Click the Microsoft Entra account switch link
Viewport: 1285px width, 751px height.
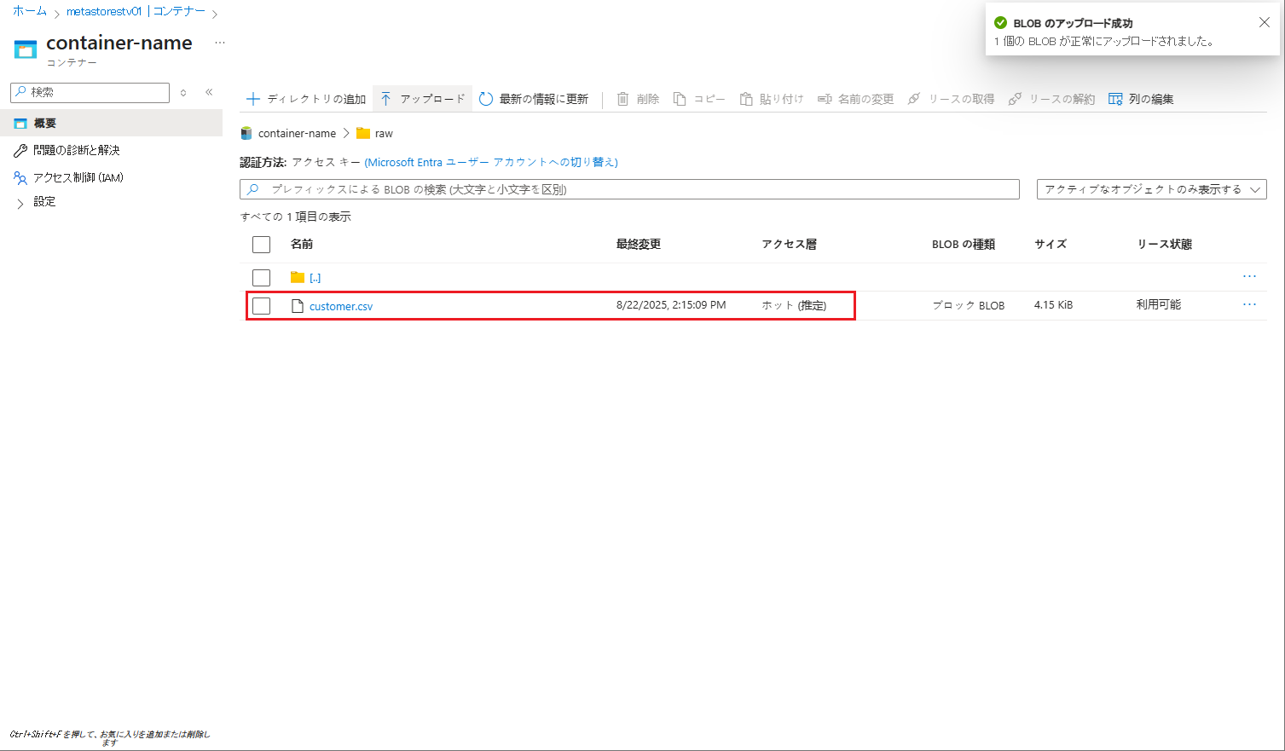[491, 162]
